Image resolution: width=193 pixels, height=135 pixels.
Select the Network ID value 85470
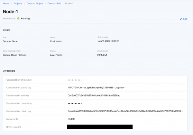click(x=71, y=119)
